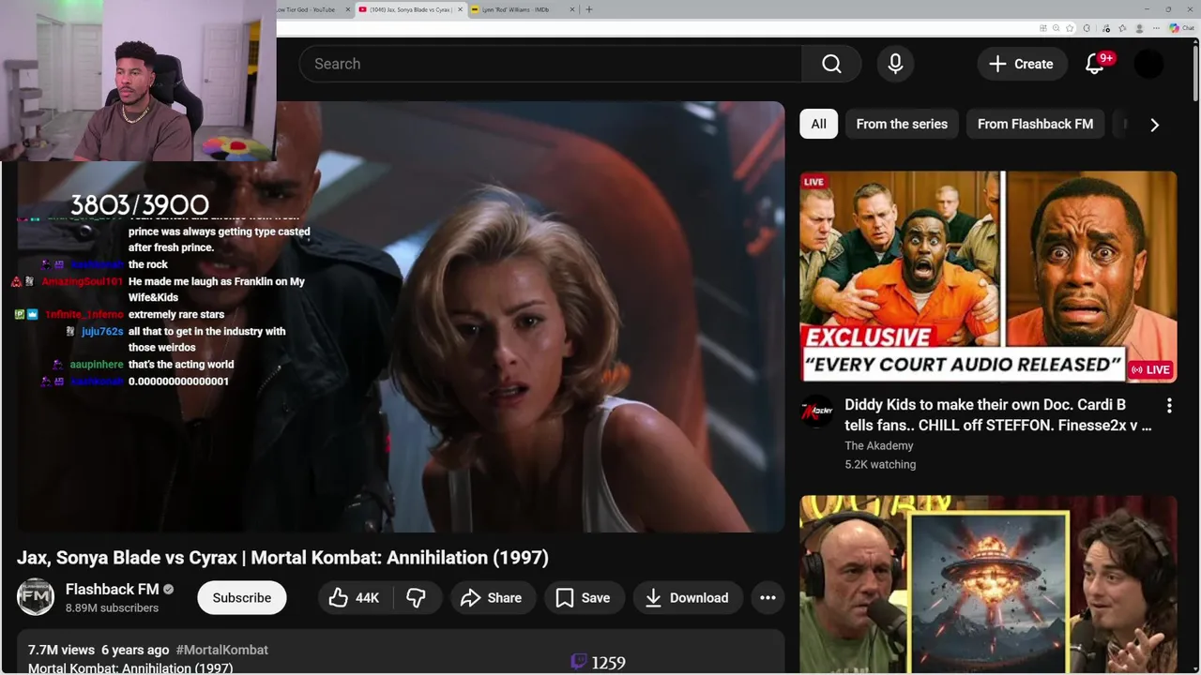Start voice search with microphone icon
Viewport: 1201px width, 675px height.
(x=895, y=64)
